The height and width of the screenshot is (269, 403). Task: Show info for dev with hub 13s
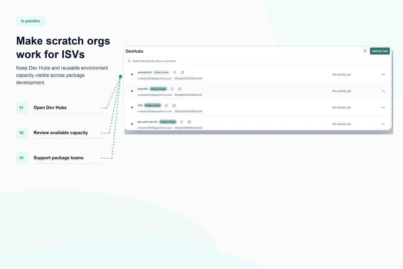coord(182,122)
